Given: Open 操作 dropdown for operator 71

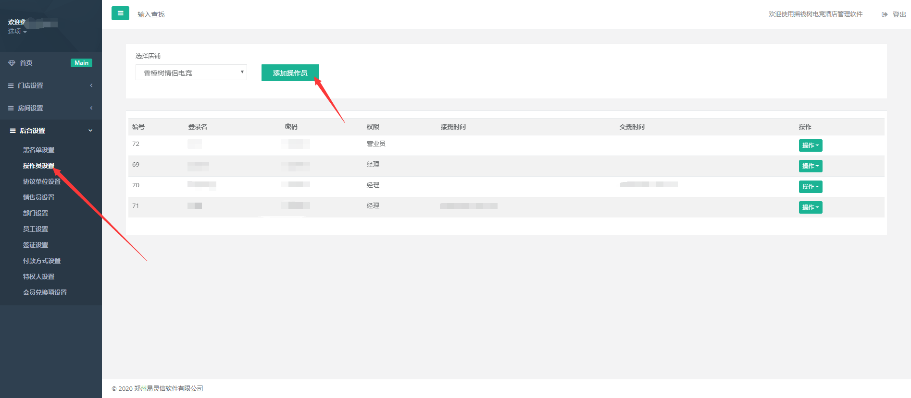Looking at the screenshot, I should coord(810,207).
